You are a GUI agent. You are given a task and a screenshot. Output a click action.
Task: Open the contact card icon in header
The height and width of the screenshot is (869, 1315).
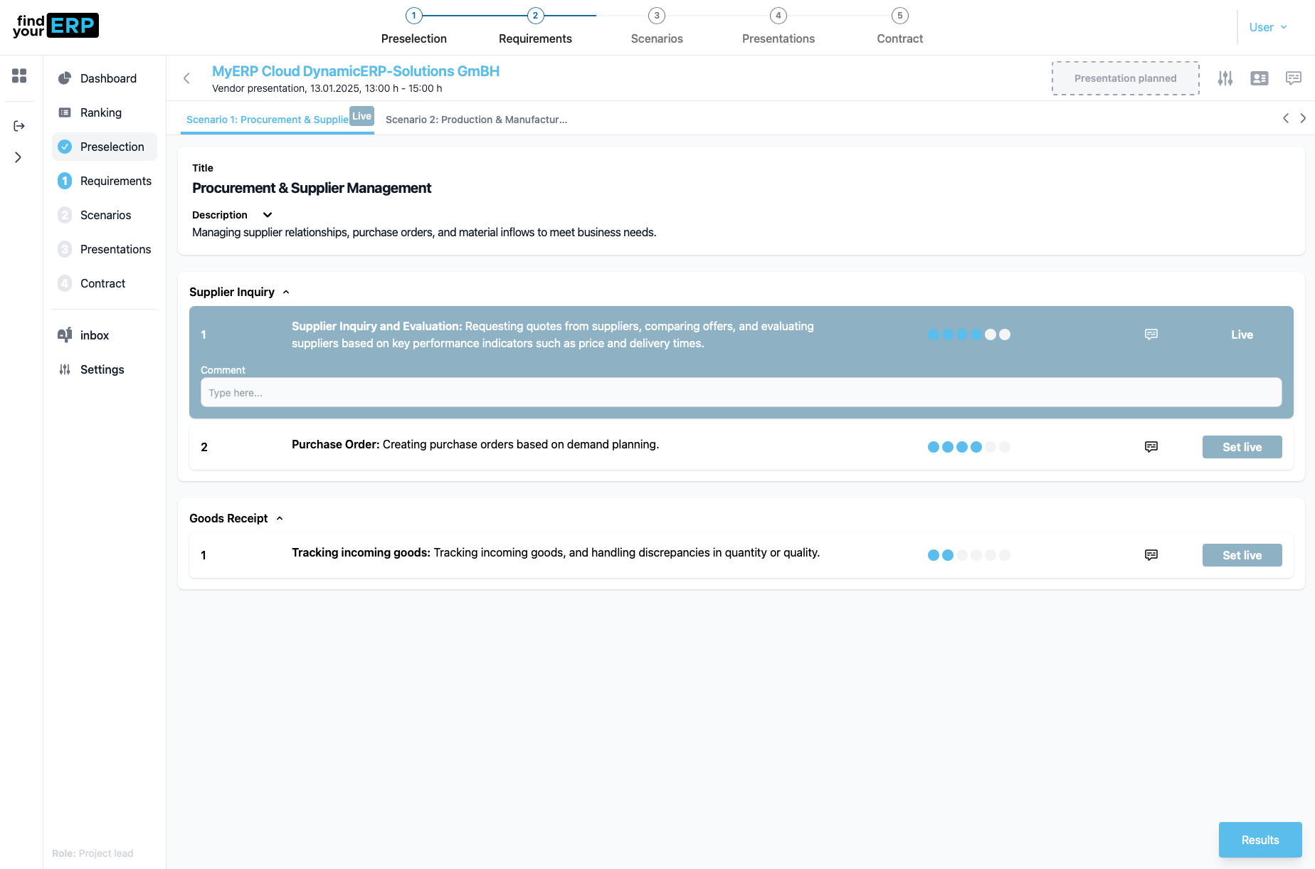click(1259, 78)
